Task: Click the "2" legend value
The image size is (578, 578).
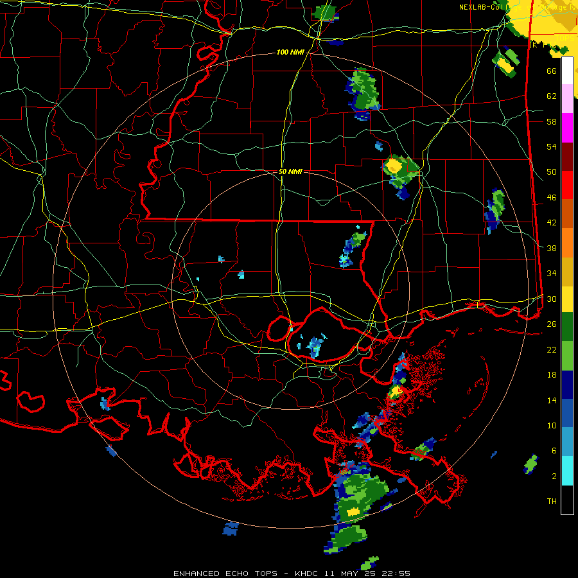Action: click(x=554, y=477)
